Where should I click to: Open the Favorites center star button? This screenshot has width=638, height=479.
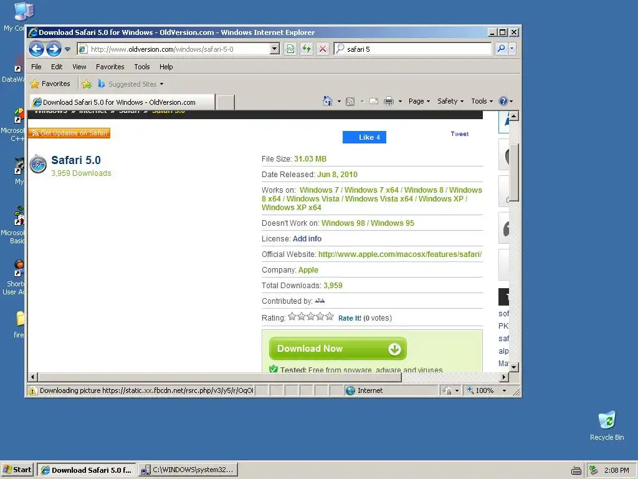[50, 84]
